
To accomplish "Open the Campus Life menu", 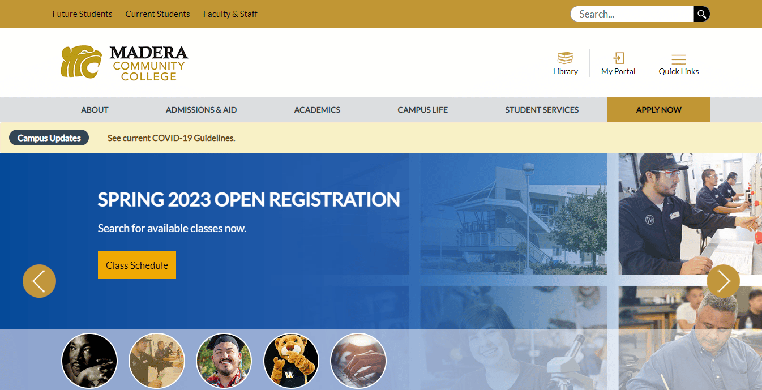I will [x=422, y=110].
